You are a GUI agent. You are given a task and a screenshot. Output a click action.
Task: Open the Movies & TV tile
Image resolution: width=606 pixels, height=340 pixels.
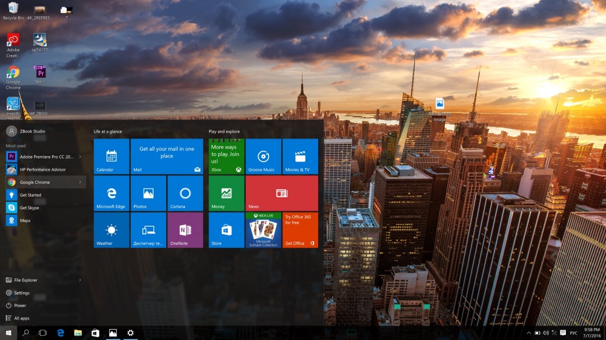301,156
